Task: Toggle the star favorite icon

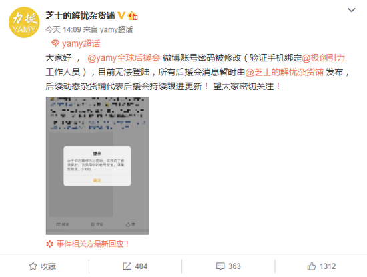Action: coord(33,266)
